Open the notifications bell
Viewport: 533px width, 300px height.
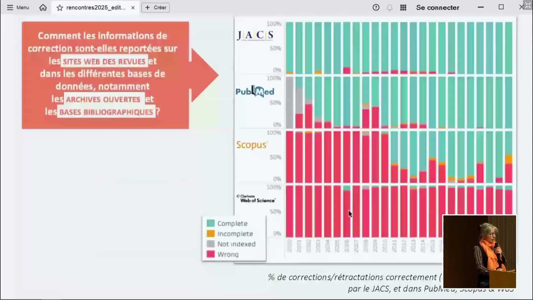pos(390,7)
